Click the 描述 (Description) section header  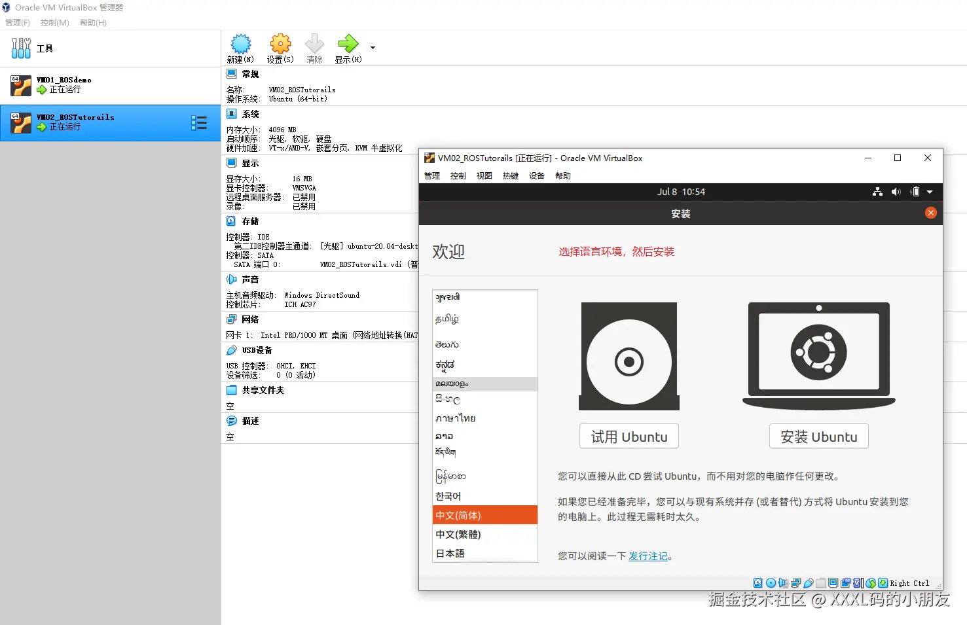point(250,421)
